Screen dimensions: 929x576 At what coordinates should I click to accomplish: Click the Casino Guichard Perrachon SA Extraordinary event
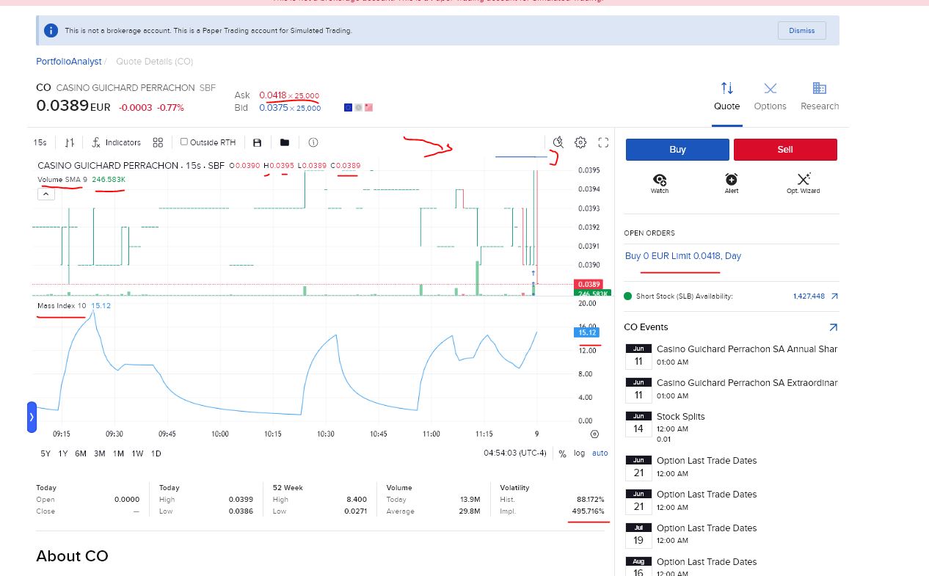point(747,383)
